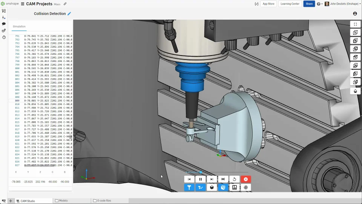Toggle the circular target display button
This screenshot has width=362, height=204.
(245, 188)
